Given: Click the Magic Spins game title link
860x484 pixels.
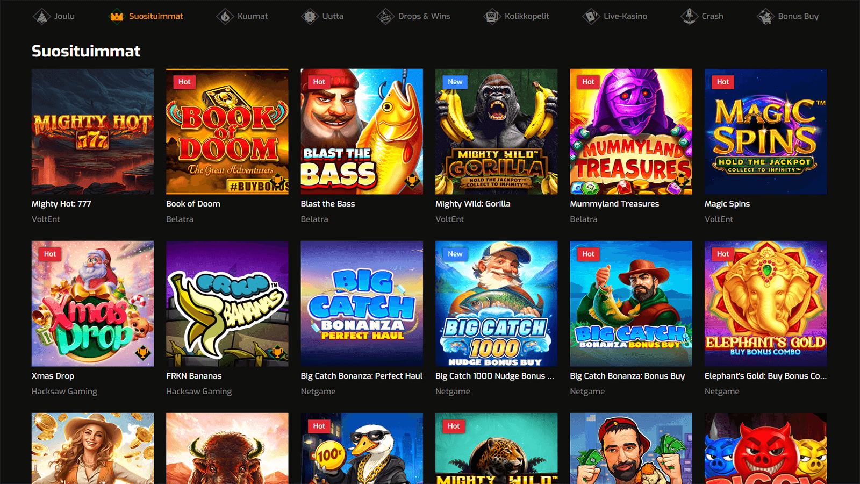Looking at the screenshot, I should pos(727,204).
